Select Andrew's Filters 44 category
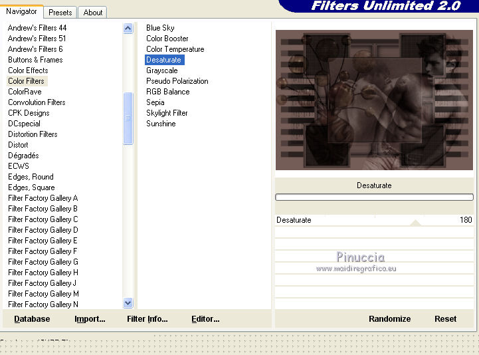 pos(37,28)
